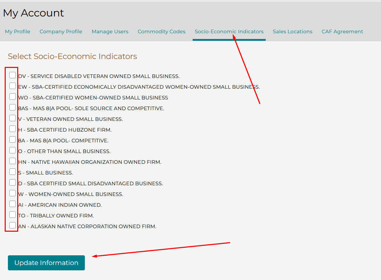
Task: Enable SBA-Certified Economically Disadvantaged Women-Owned checkbox
Action: 13,86
